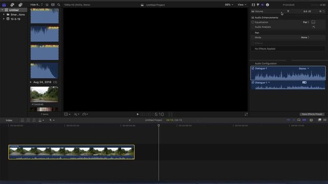Collapse the Untitled library tree
328x184 pixels.
point(2,10)
